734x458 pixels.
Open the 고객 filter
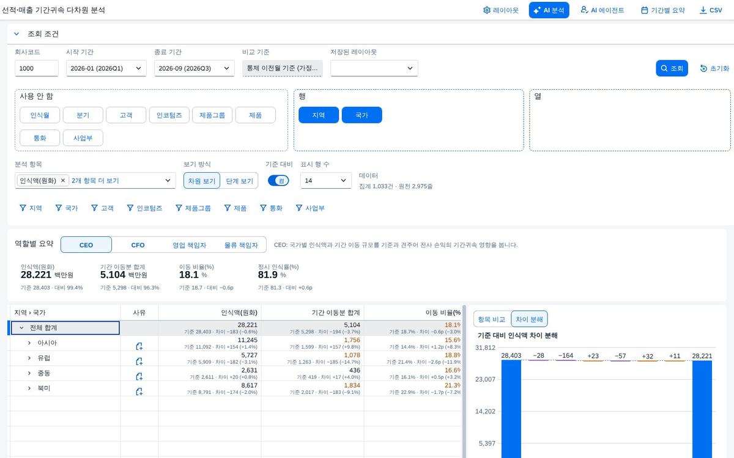(x=102, y=208)
